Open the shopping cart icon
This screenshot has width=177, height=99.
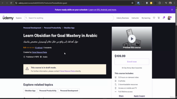[159, 18]
